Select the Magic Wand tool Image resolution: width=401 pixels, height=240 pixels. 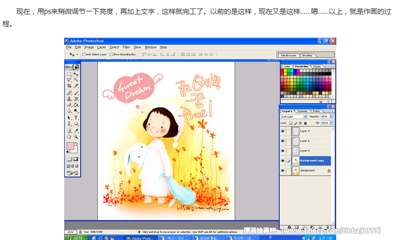coord(76,80)
